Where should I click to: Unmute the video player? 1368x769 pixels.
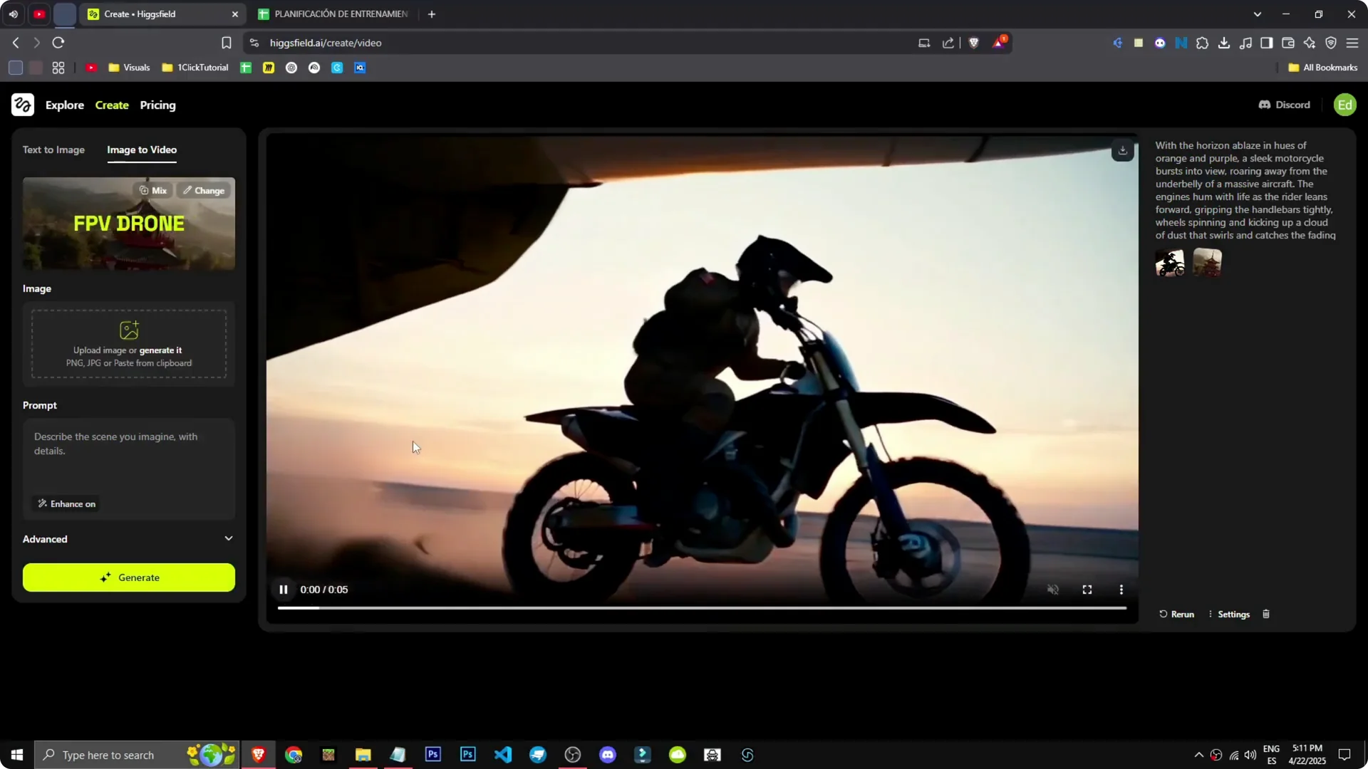point(1053,589)
